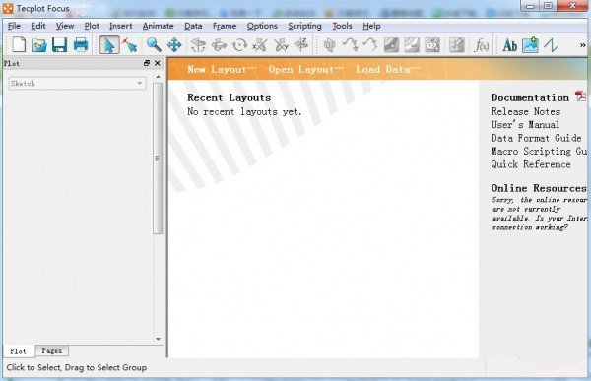591x381 pixels.
Task: Open the User's Manual documentation link
Action: click(x=525, y=125)
